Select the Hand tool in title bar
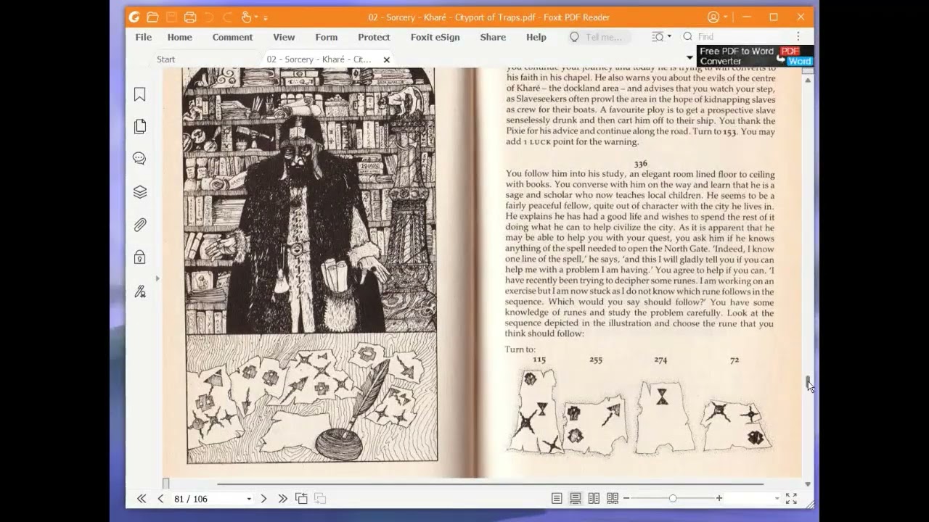The width and height of the screenshot is (929, 522). [x=246, y=17]
